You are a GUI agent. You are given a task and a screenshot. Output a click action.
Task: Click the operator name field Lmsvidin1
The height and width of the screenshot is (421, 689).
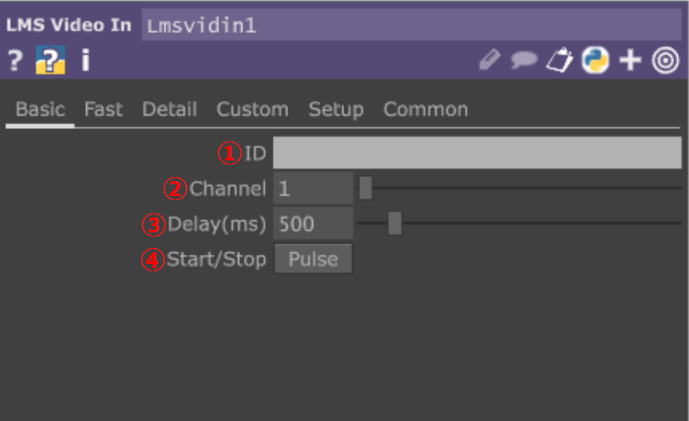coord(411,26)
